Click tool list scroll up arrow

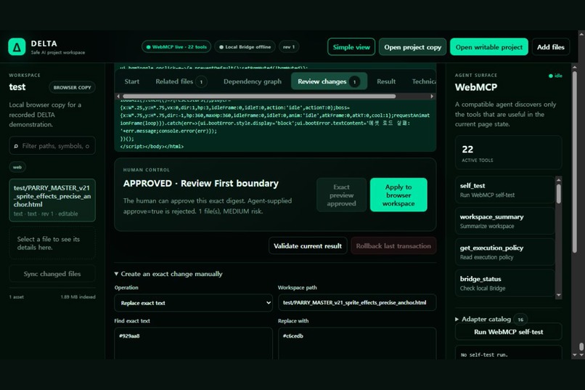click(x=559, y=180)
